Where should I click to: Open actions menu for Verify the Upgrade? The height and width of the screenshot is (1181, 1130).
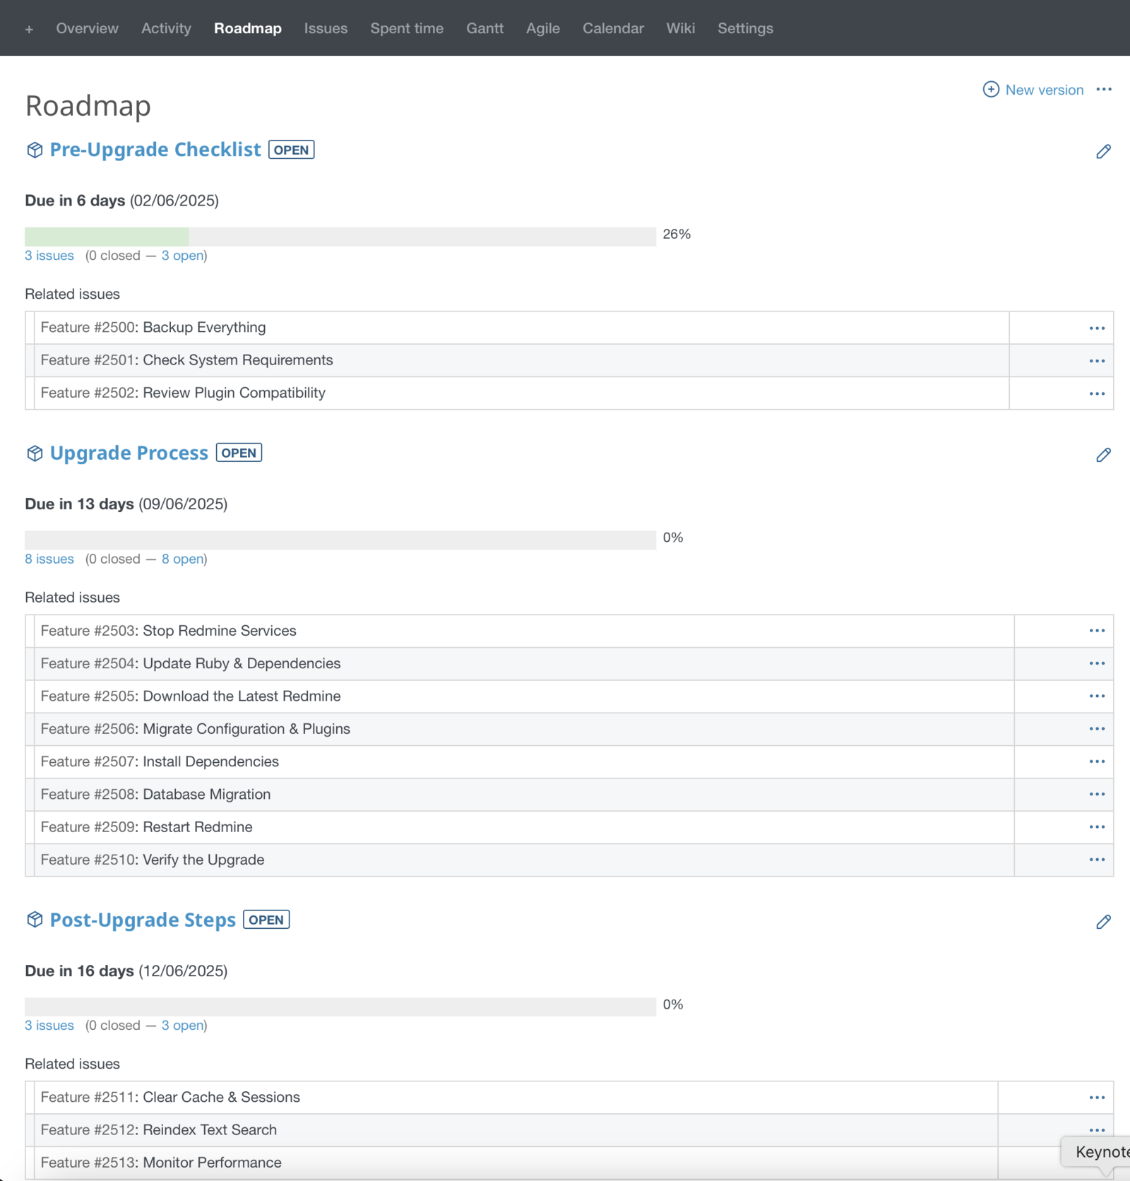(x=1096, y=860)
